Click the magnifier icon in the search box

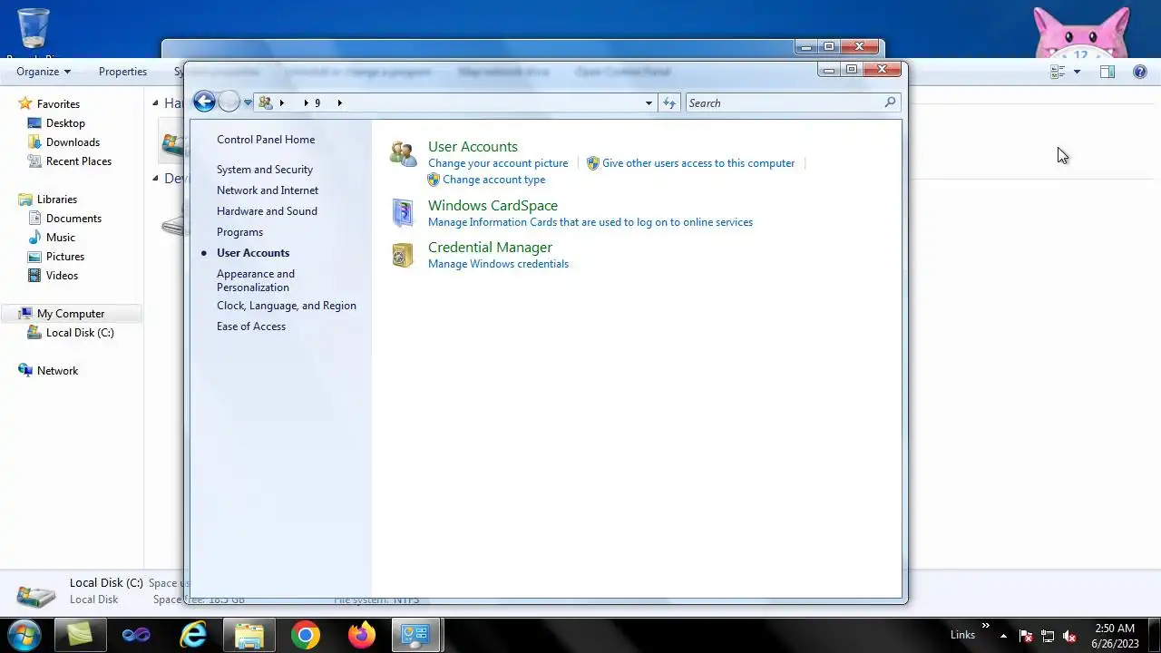(x=891, y=102)
